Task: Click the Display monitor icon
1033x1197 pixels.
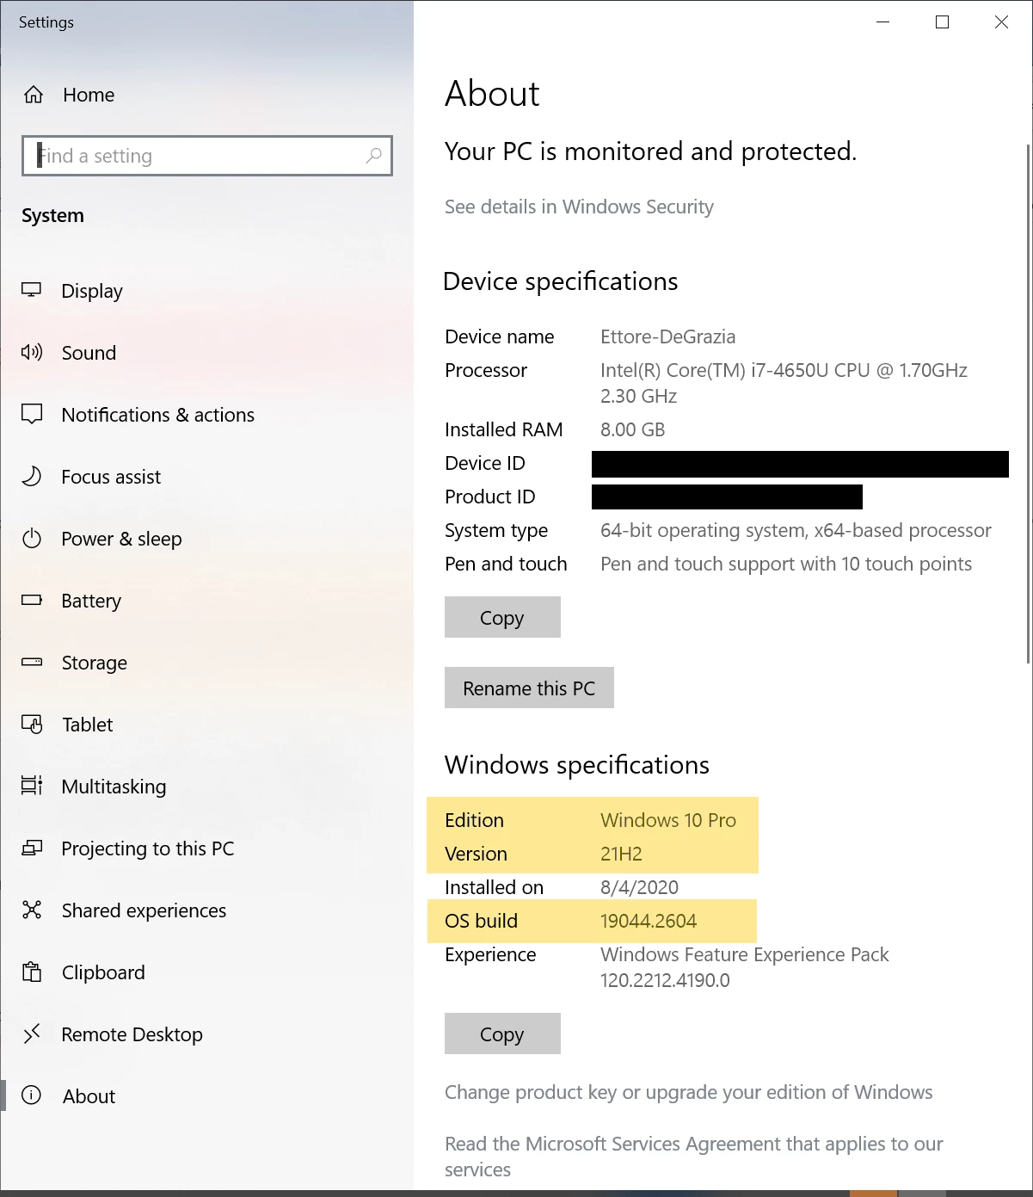Action: tap(32, 290)
